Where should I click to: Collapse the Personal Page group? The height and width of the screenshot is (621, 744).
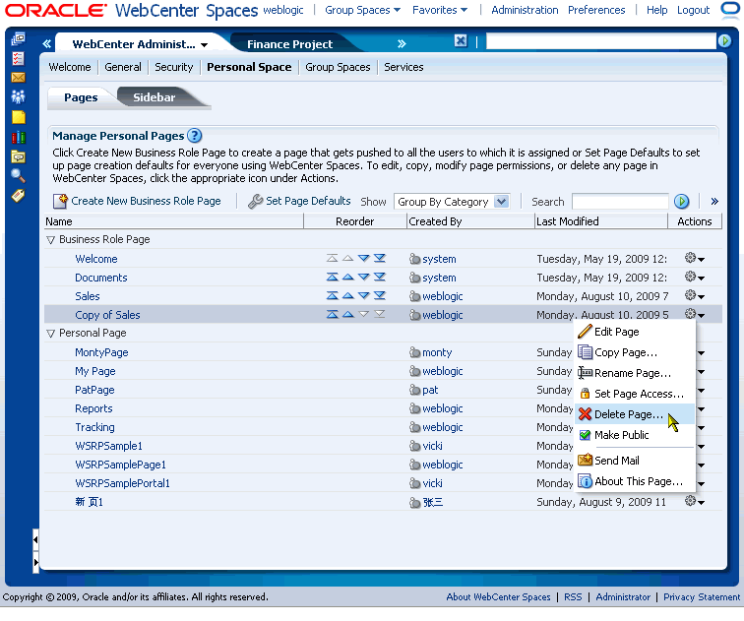coord(51,334)
